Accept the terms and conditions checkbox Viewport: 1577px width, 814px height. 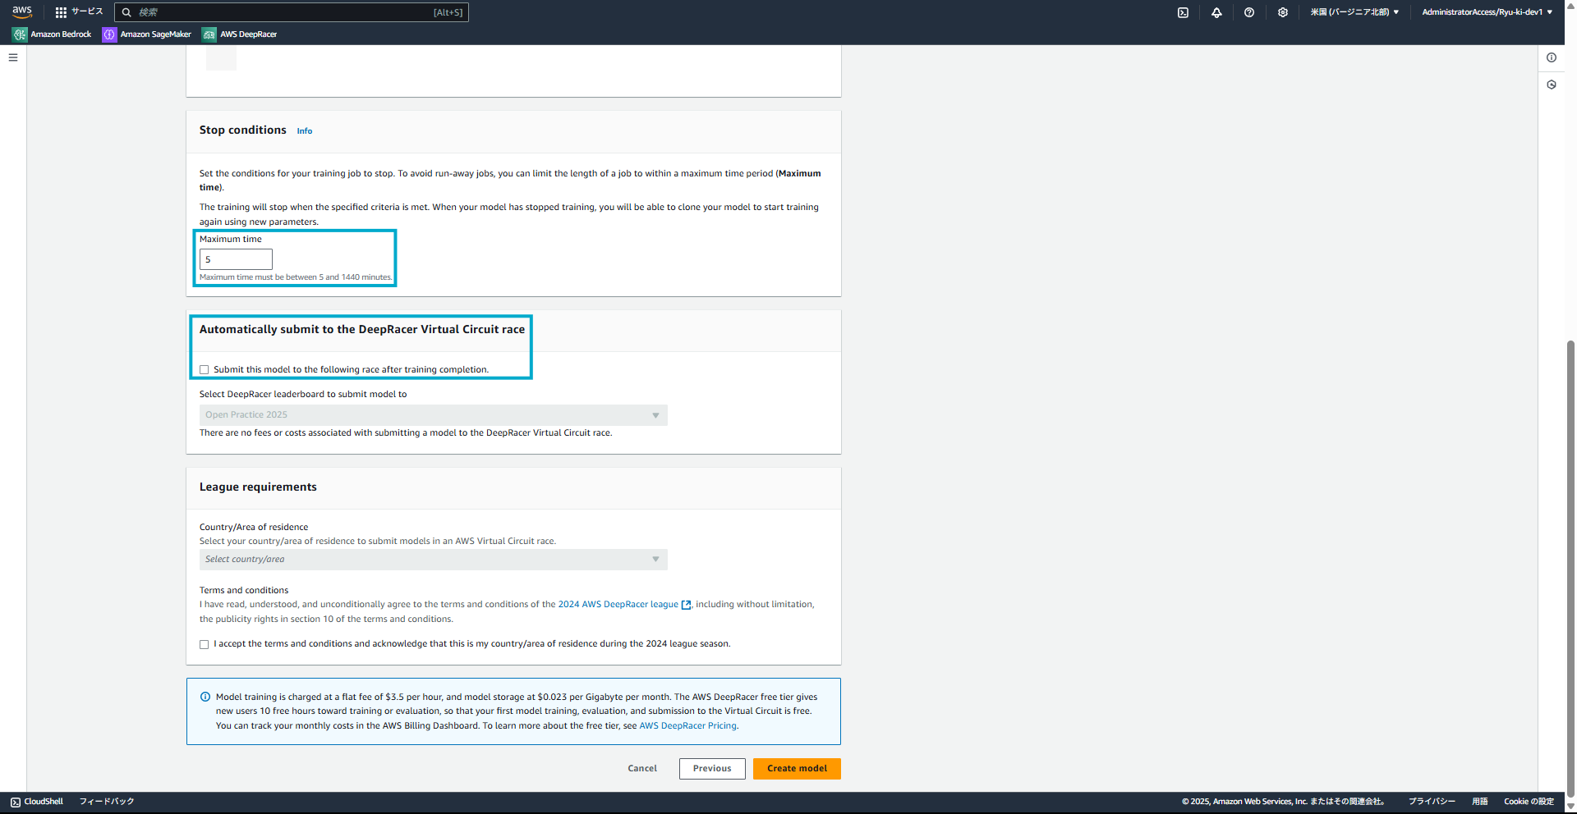pyautogui.click(x=205, y=644)
